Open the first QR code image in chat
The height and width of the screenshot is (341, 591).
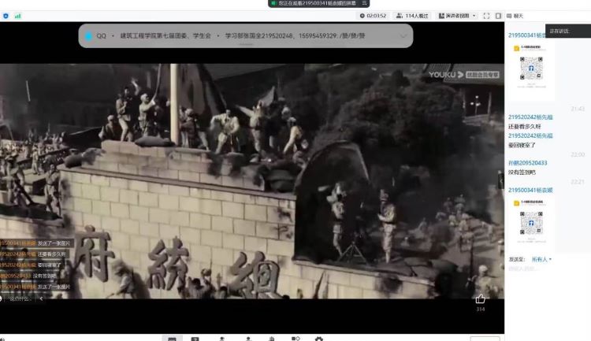tap(531, 67)
